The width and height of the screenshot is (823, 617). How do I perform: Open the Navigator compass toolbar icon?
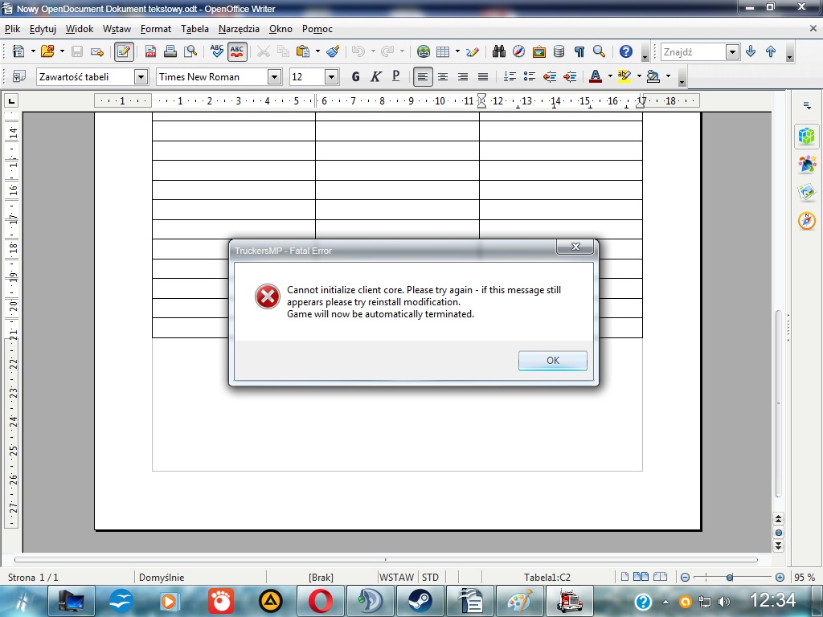pos(518,51)
